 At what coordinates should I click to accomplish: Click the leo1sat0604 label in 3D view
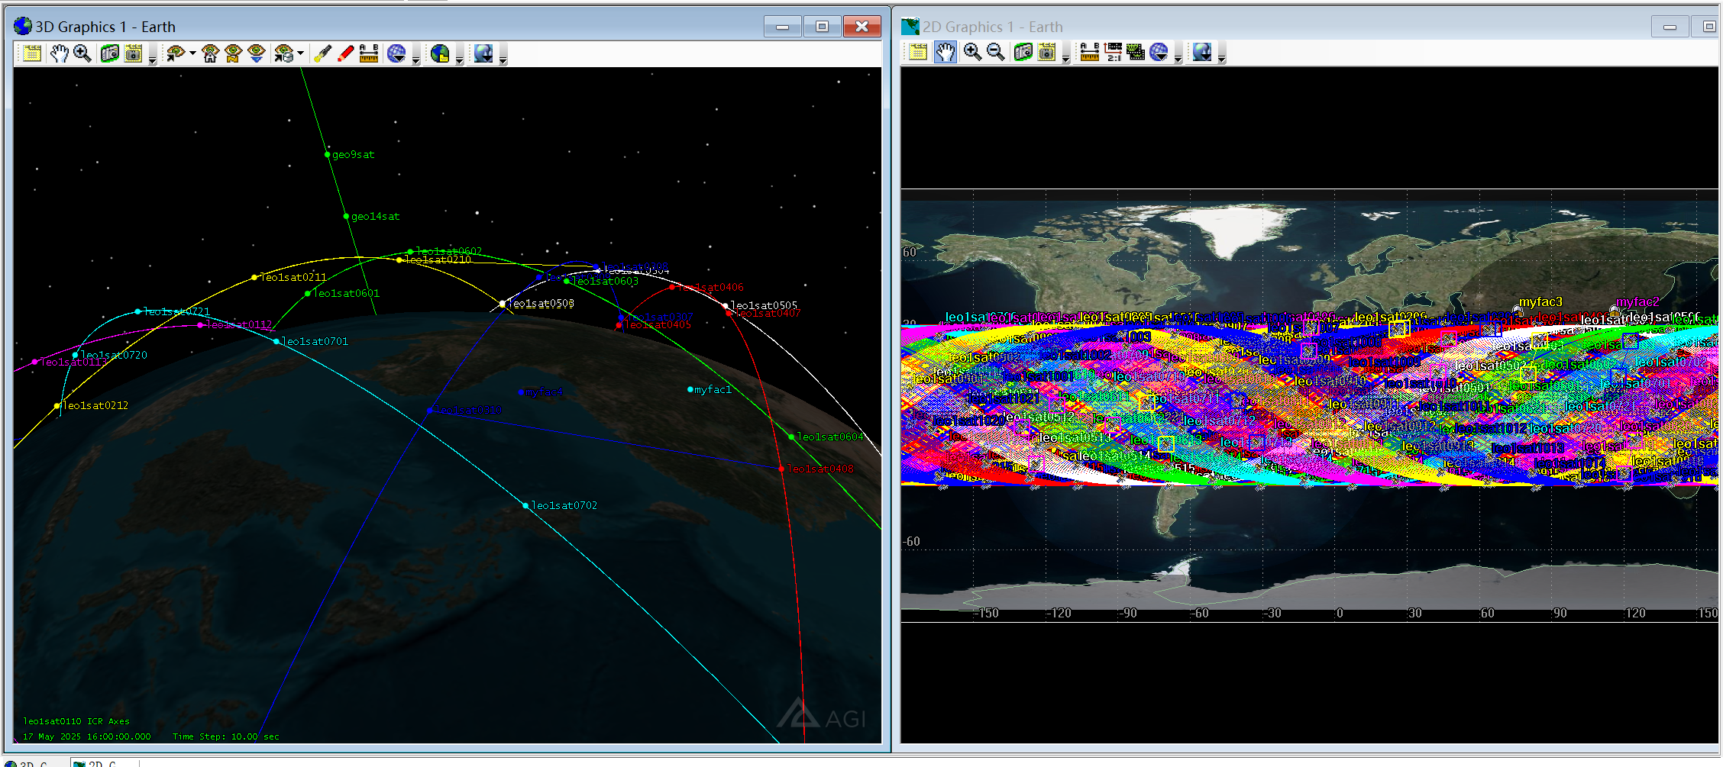click(x=830, y=437)
